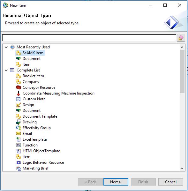188x191 pixels.
Task: Select the Marketing Brief icon
Action: click(19, 168)
